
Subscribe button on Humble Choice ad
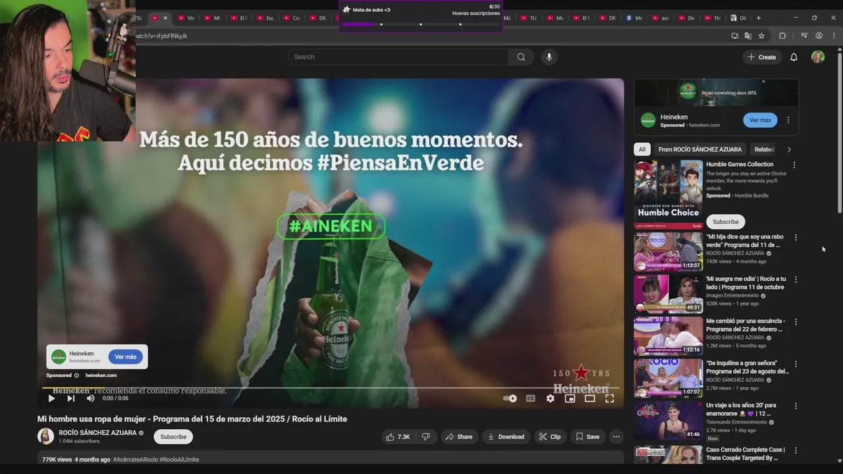coord(726,222)
